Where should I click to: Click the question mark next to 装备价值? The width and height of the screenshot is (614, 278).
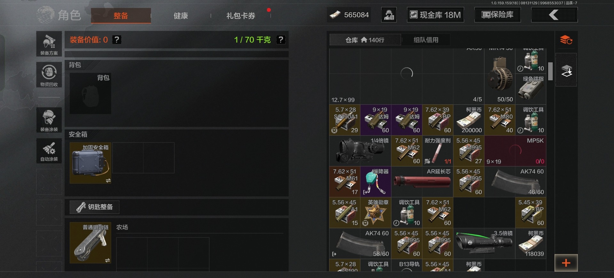pyautogui.click(x=117, y=40)
